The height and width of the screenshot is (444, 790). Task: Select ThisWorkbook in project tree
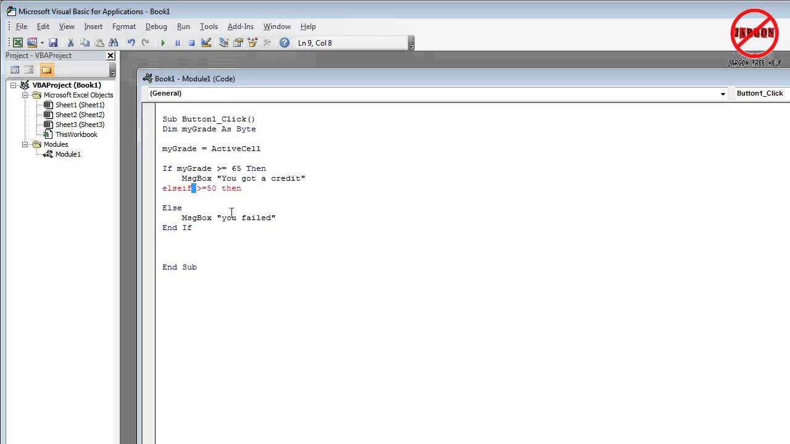[76, 134]
